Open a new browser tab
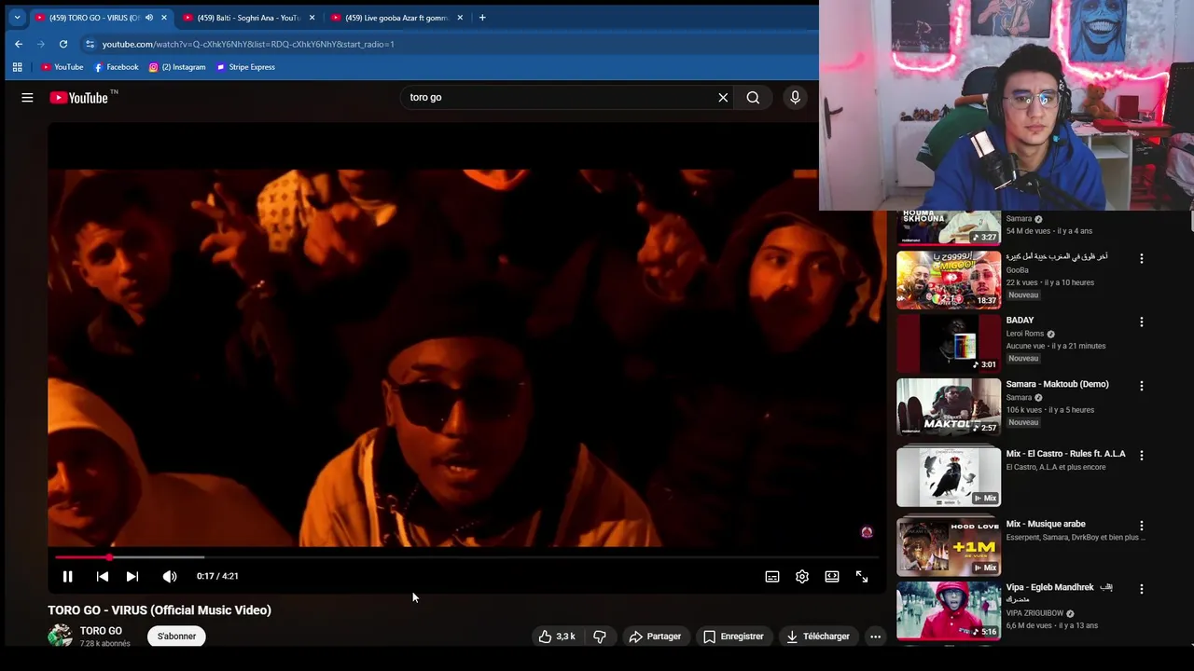Viewport: 1194px width, 671px height. (x=482, y=18)
